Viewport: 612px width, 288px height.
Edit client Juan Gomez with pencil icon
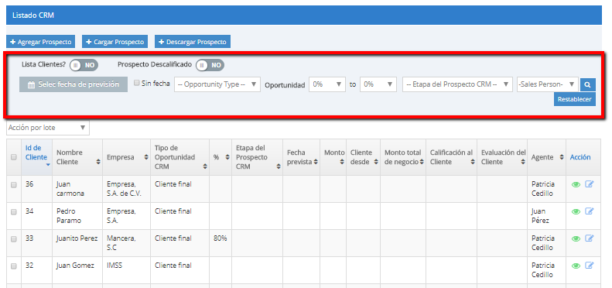(589, 266)
